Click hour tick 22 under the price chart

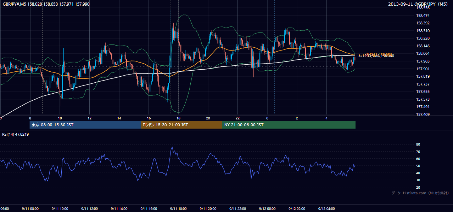point(237,118)
